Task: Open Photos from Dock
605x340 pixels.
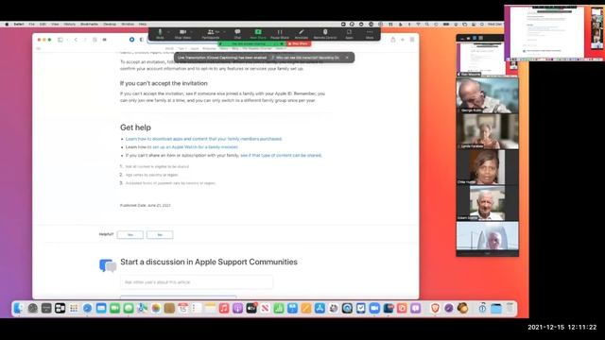Action: coord(156,308)
